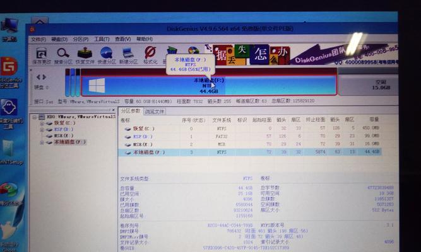Image resolution: width=421 pixels, height=252 pixels.
Task: Click the 新建分区 new partition icon
Action: [128, 55]
